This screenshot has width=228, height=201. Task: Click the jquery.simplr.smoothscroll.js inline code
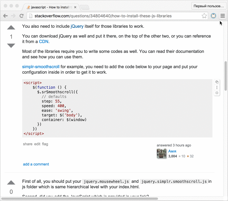click(174, 181)
